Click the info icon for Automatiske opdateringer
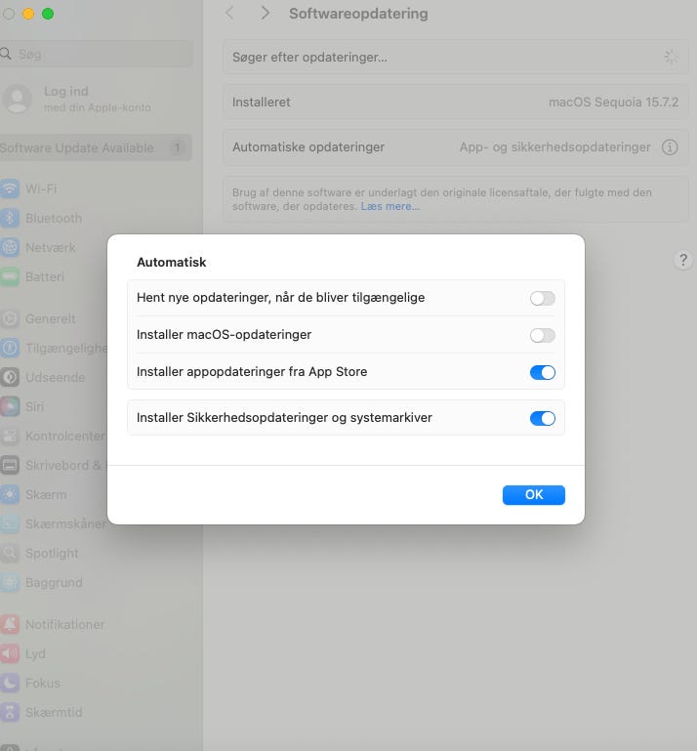The image size is (697, 751). point(670,147)
